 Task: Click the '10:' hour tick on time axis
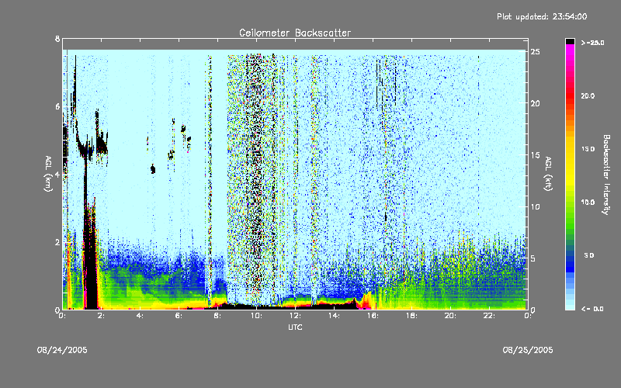[x=256, y=316]
